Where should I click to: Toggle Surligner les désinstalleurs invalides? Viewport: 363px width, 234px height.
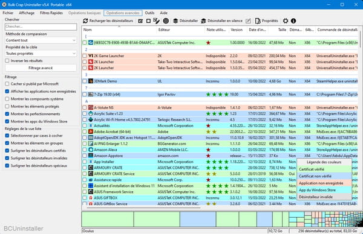pos(7,158)
